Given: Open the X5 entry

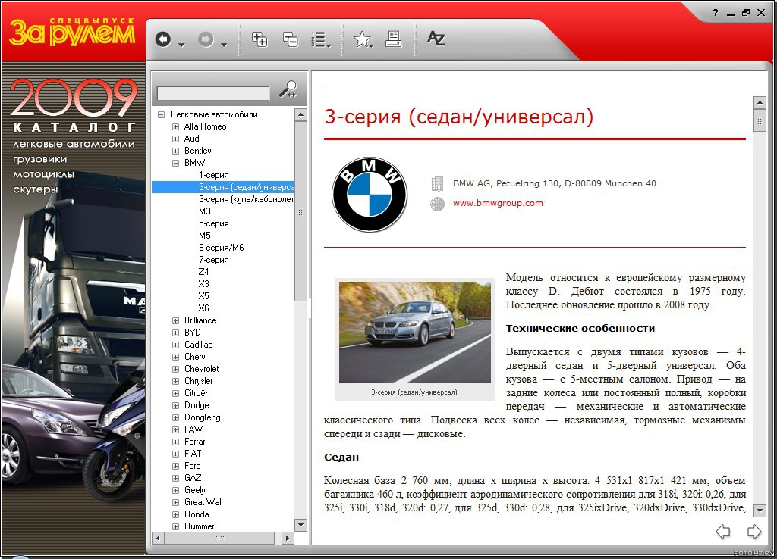Looking at the screenshot, I should tap(203, 296).
